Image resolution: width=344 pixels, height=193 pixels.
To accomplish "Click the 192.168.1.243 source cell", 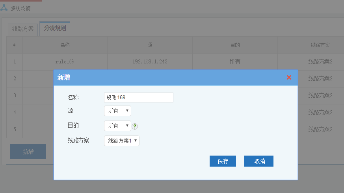I will pyautogui.click(x=150, y=61).
